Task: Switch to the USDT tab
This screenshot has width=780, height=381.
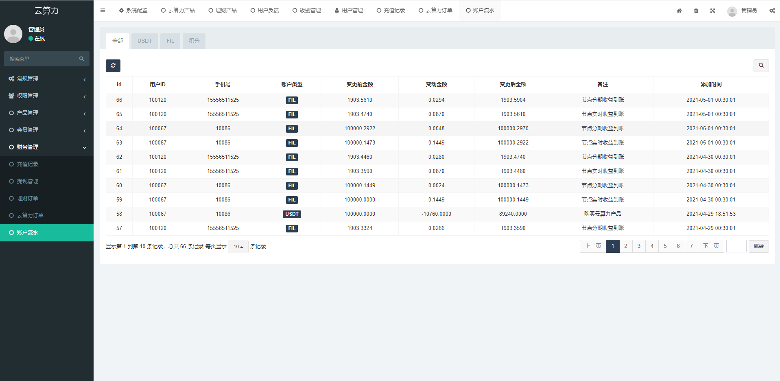Action: (x=144, y=41)
